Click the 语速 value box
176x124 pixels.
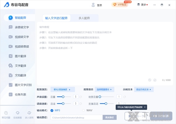[76, 103]
